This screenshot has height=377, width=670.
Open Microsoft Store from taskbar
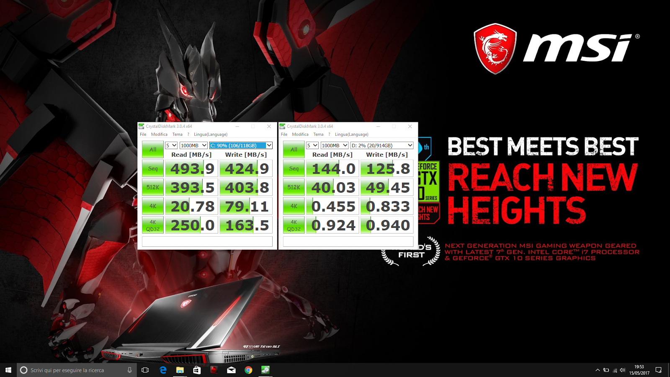pyautogui.click(x=197, y=370)
